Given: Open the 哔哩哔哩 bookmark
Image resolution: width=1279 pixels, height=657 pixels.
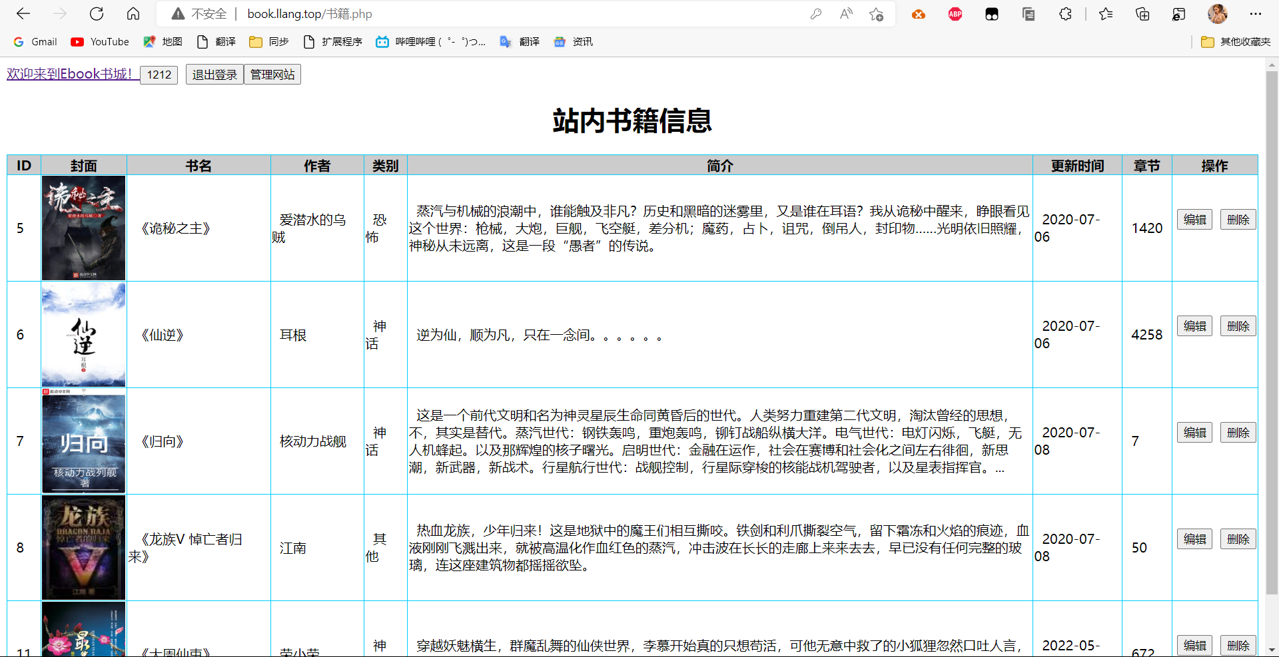Looking at the screenshot, I should click(430, 42).
